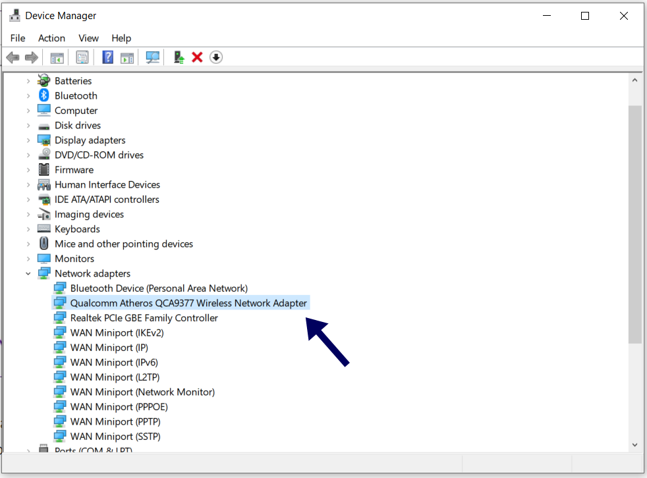Click the red X Uninstall device icon
This screenshot has width=647, height=478.
(197, 58)
